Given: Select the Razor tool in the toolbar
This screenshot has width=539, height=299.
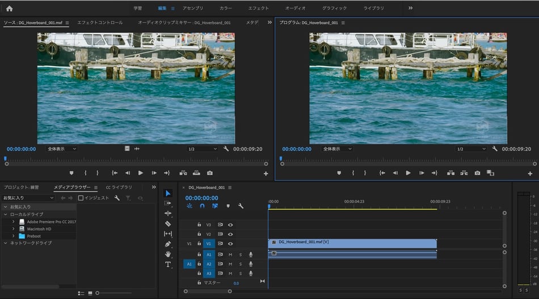Looking at the screenshot, I should coord(168,224).
